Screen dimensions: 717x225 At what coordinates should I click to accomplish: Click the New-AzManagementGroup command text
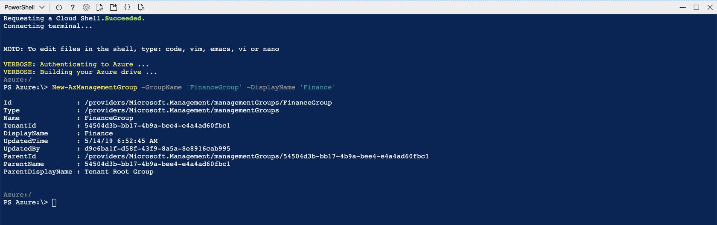[x=94, y=87]
